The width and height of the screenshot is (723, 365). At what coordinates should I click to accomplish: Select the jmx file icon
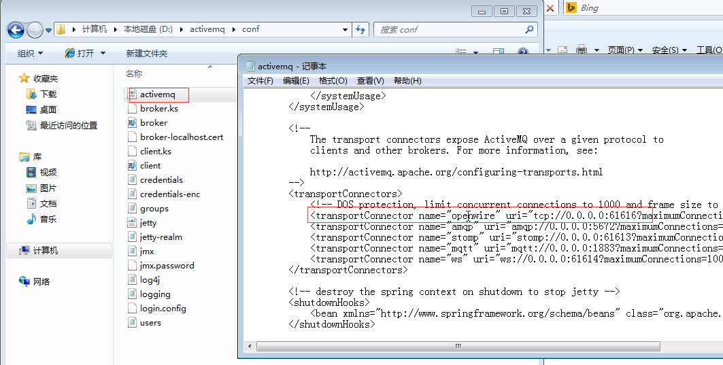[133, 251]
